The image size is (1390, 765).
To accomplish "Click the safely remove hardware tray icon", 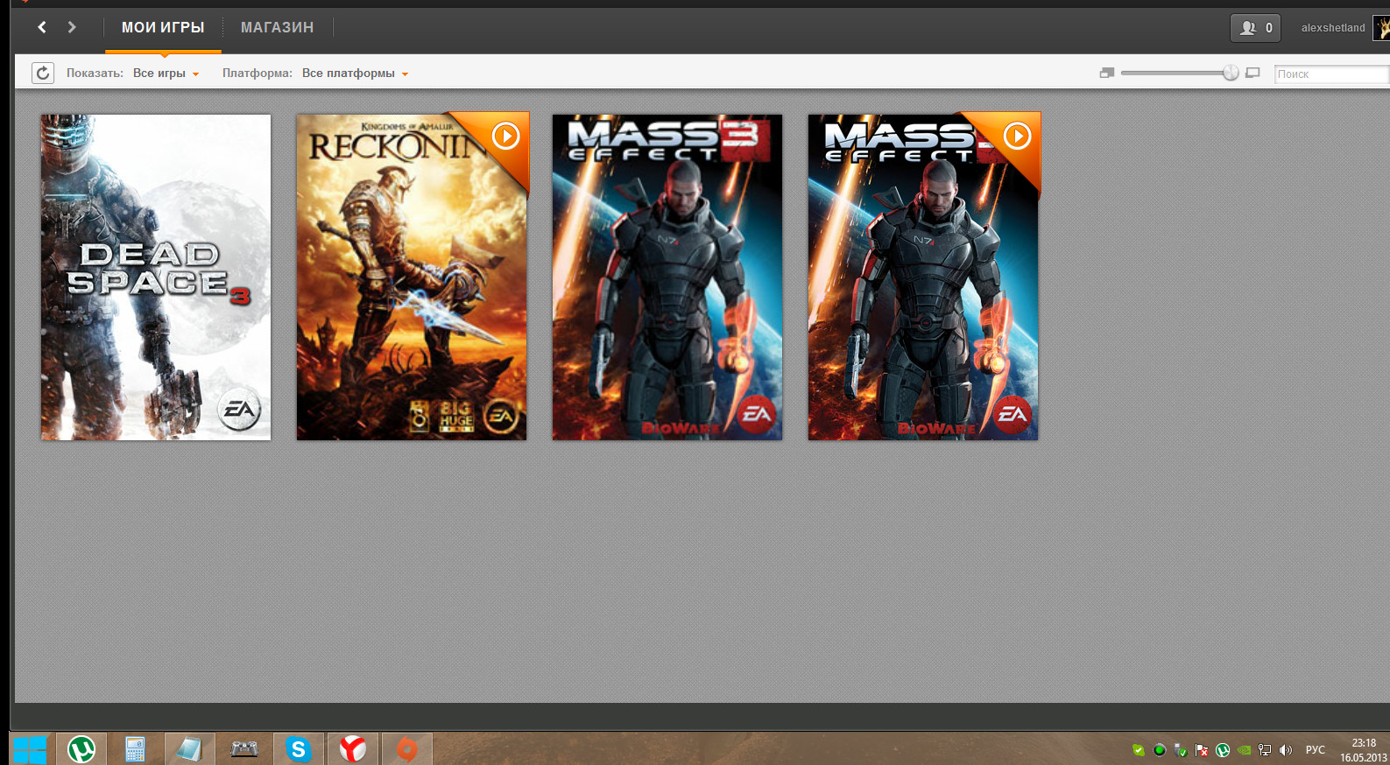I will coord(1181,750).
